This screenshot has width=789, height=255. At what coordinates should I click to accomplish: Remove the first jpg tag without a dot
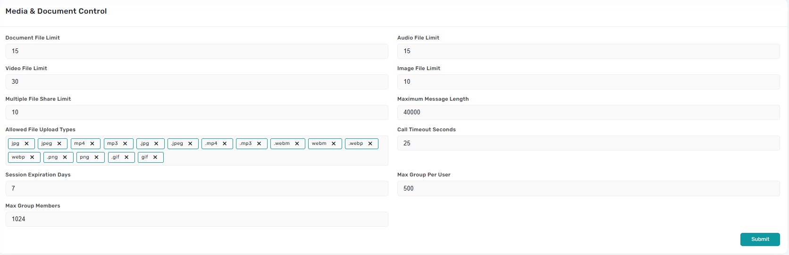click(26, 143)
